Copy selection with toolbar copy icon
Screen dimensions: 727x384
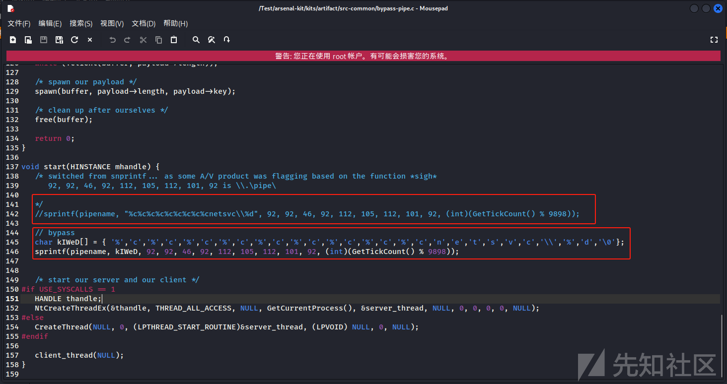click(158, 40)
